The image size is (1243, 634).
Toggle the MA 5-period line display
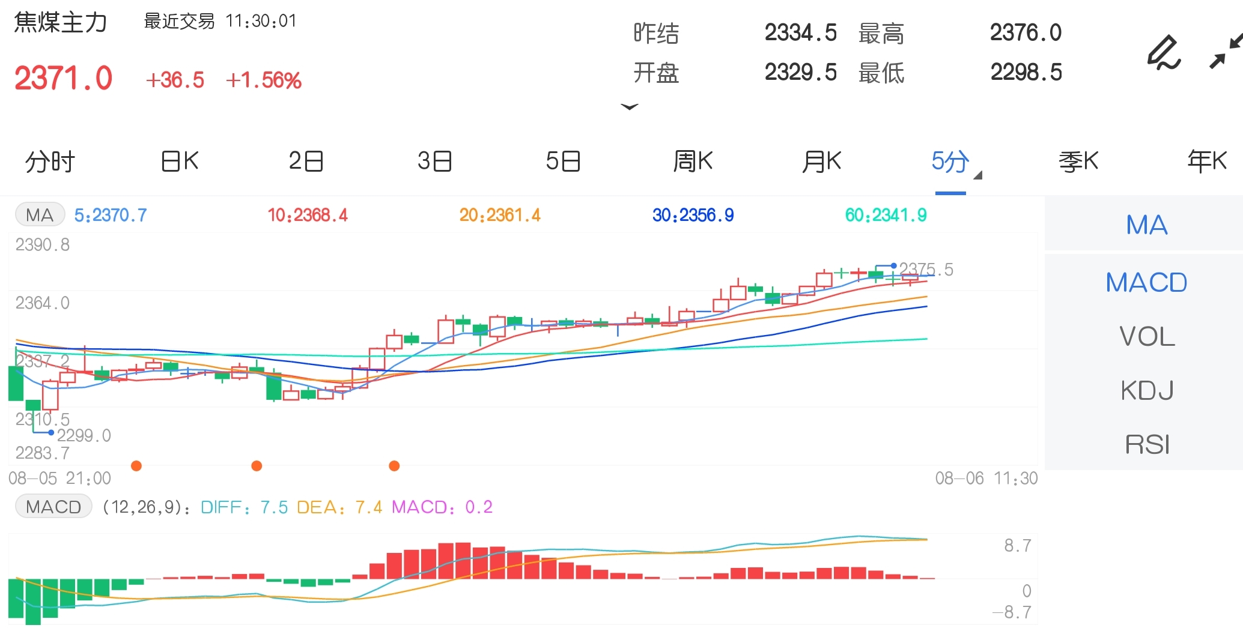click(110, 214)
